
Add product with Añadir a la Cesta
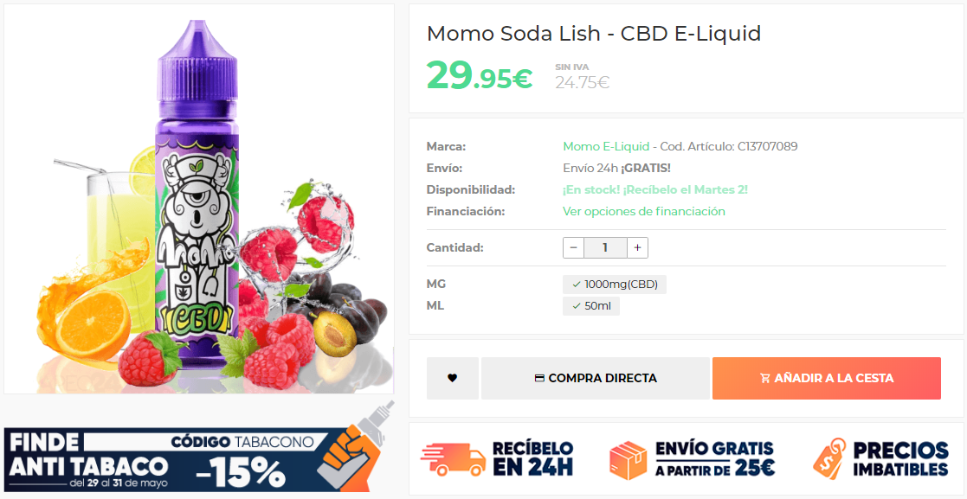(826, 378)
